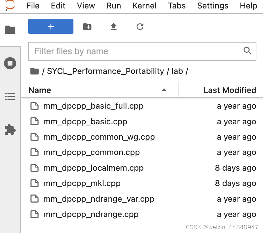Open the File Browser sidebar tab

click(10, 30)
